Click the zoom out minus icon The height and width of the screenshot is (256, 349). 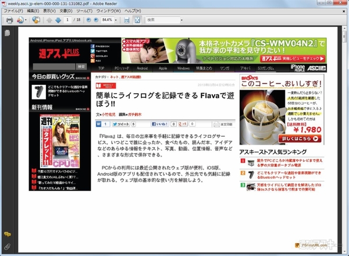pyautogui.click(x=88, y=20)
